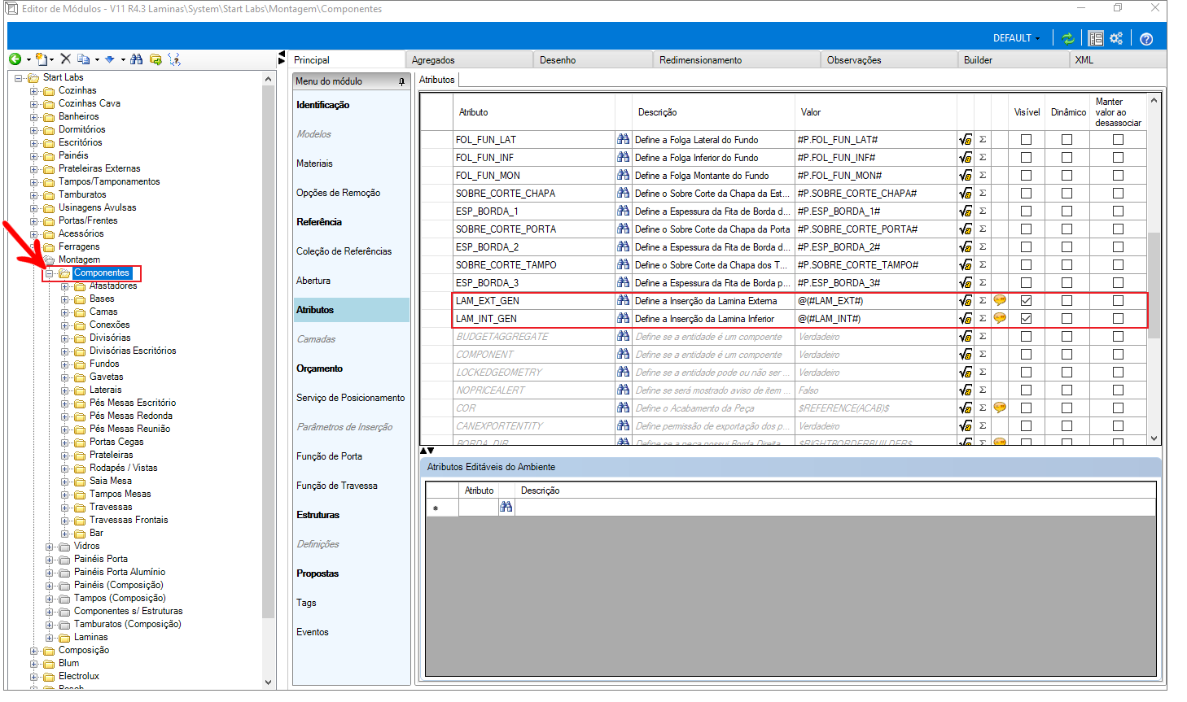
Task: Click the binoculars search icon in tree toolbar
Action: click(137, 59)
